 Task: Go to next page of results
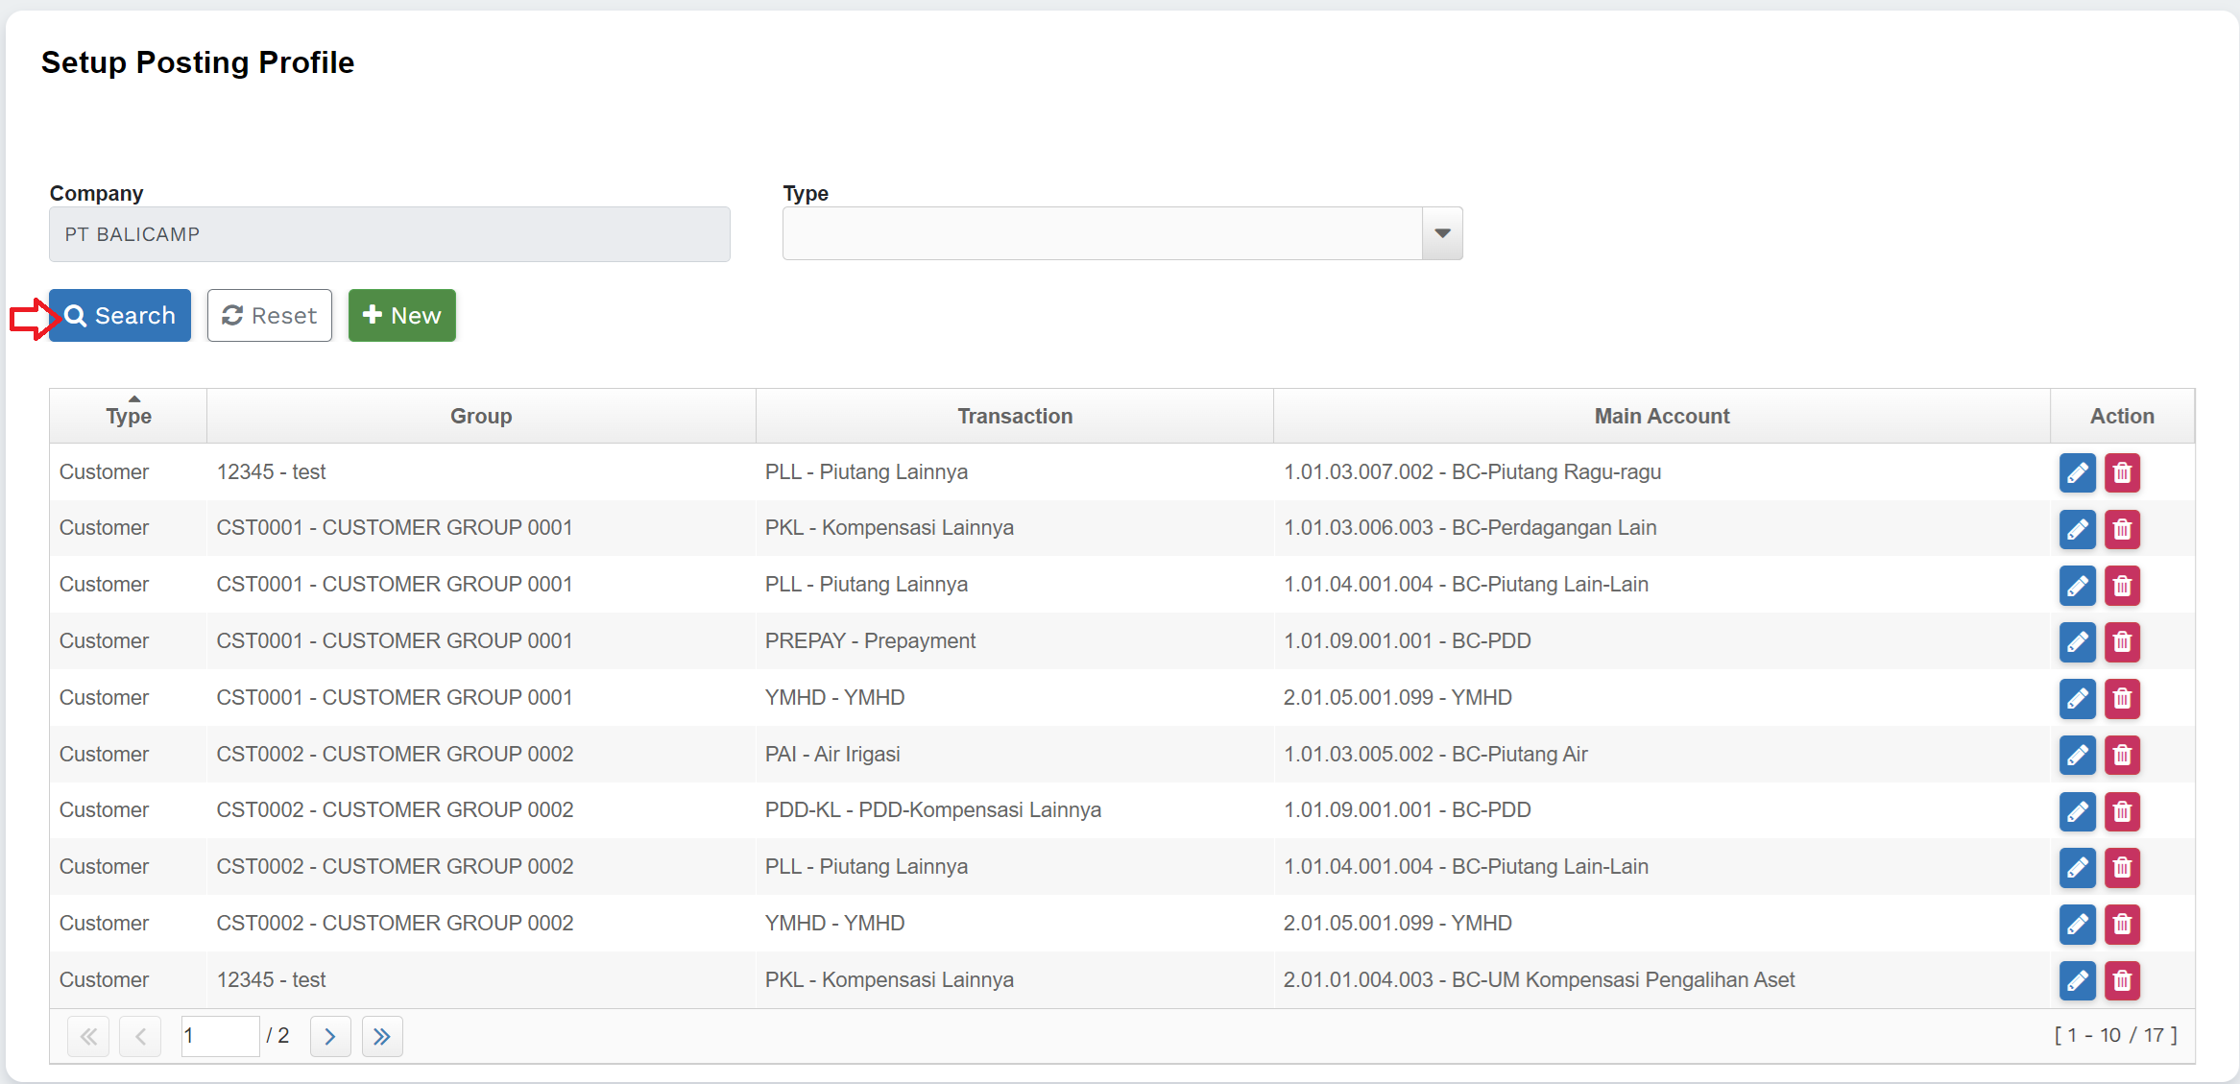click(330, 1036)
